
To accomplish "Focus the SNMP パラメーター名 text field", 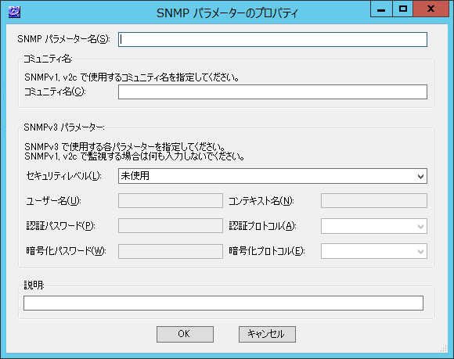I will pos(272,39).
